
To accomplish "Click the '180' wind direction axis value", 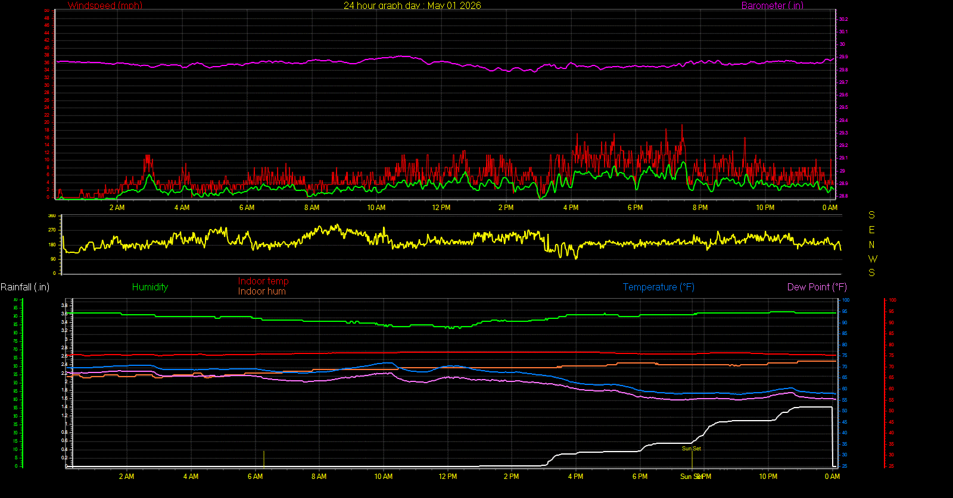I will click(x=52, y=245).
